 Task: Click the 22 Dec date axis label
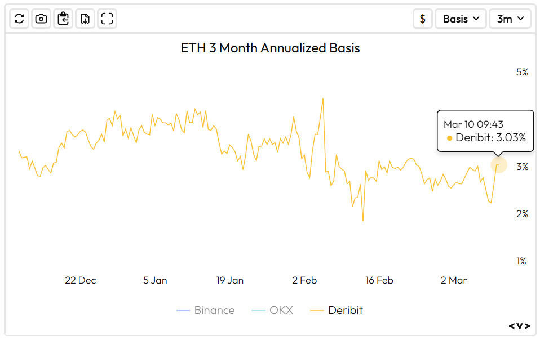[81, 280]
